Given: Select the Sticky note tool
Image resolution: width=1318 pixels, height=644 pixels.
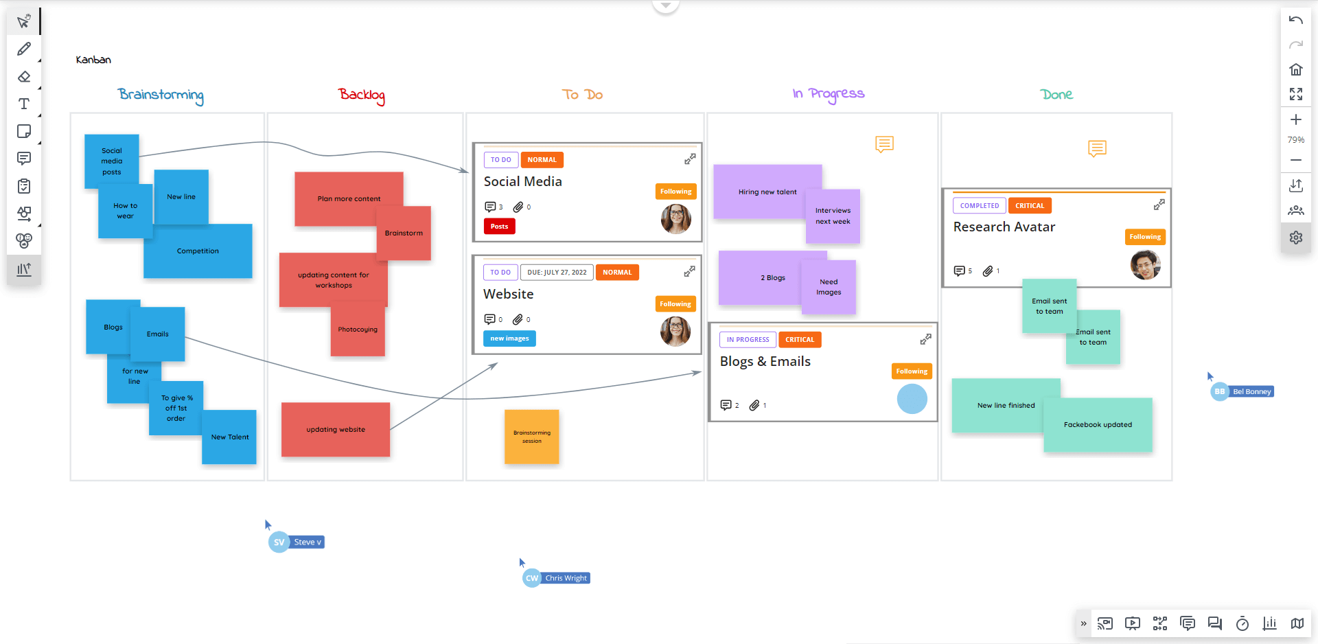Looking at the screenshot, I should 24,131.
